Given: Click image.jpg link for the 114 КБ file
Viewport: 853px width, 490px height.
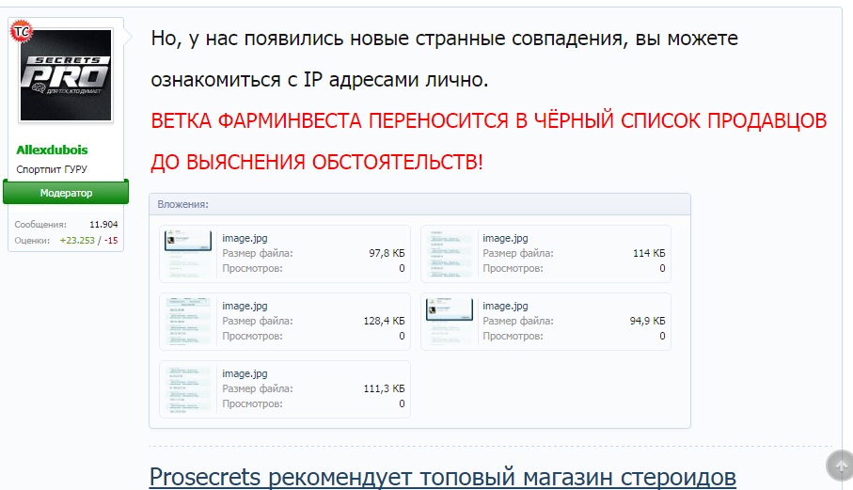Looking at the screenshot, I should (x=505, y=238).
